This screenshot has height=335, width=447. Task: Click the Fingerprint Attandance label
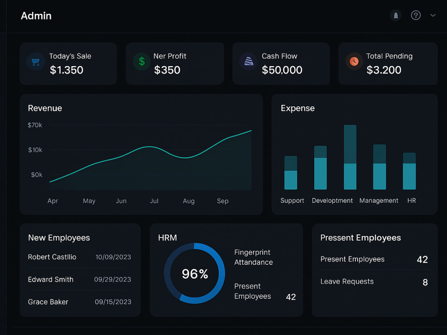(253, 257)
